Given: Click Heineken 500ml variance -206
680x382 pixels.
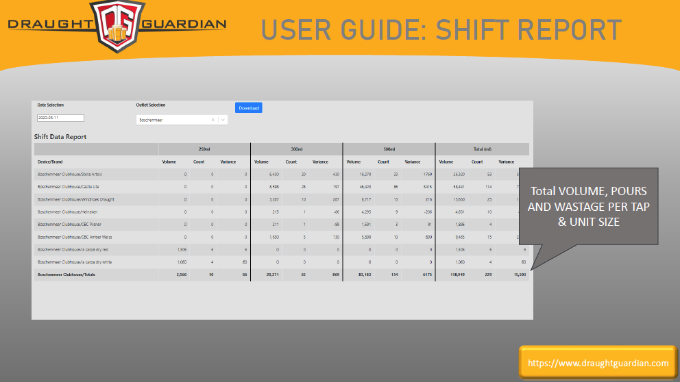Looking at the screenshot, I should pos(428,212).
